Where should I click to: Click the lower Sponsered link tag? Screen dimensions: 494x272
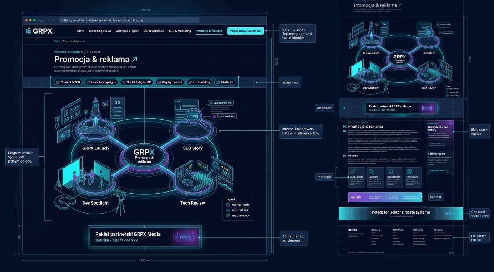click(224, 117)
